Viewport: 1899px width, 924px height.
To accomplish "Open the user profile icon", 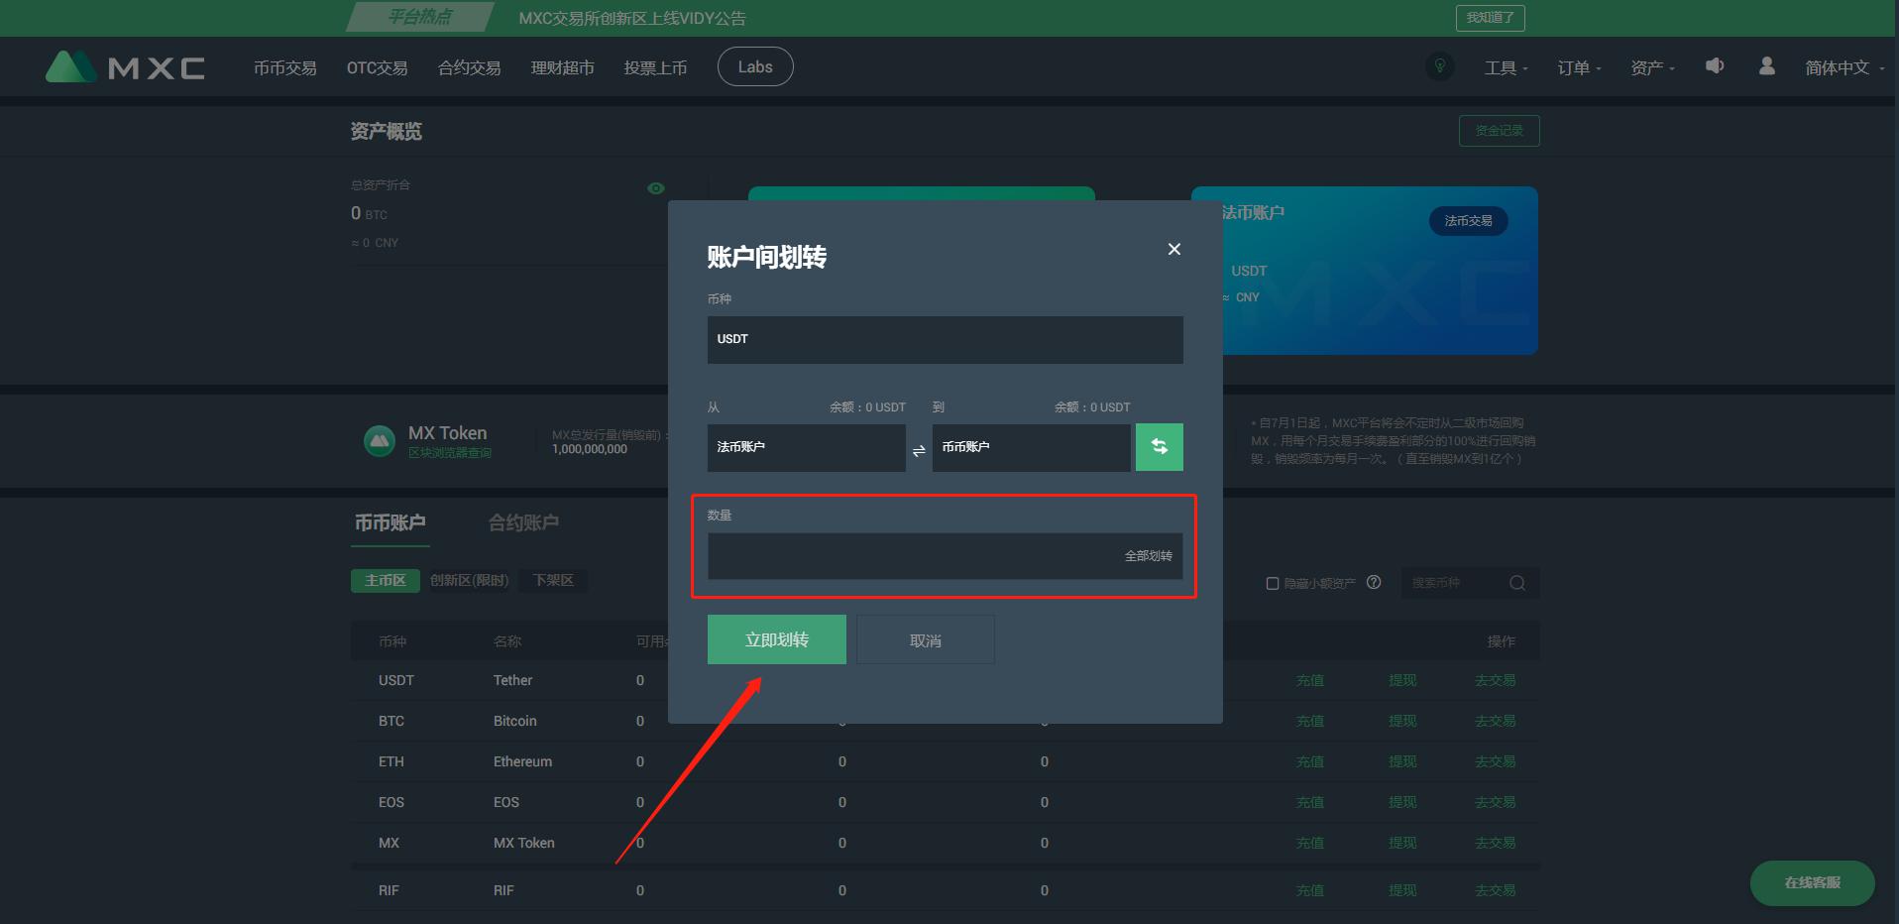I will point(1766,65).
